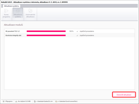This screenshot has width=139, height=104.
Task: Click checkmark beside Kontrola integrity dat
Action: point(77,35)
